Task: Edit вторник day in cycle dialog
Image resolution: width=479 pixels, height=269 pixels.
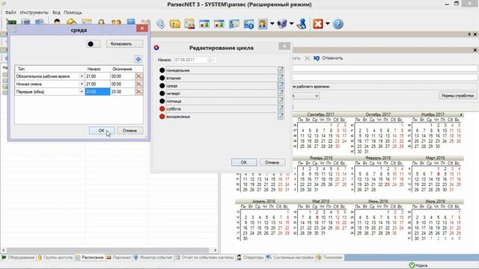Action: pos(281,78)
